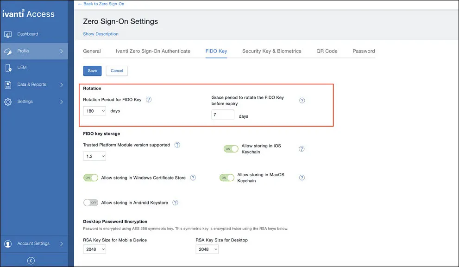Image resolution: width=459 pixels, height=267 pixels.
Task: Click the UEM device shield icon
Action: (8, 68)
